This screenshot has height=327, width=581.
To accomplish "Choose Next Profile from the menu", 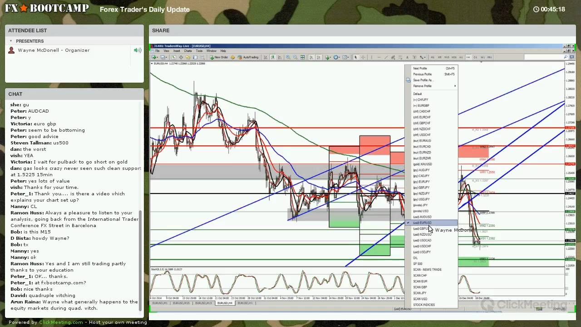I will click(431, 68).
